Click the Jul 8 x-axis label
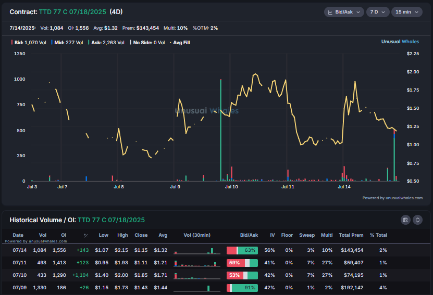 (x=119, y=187)
